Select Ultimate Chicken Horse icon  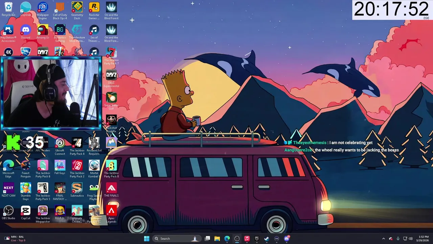click(77, 215)
